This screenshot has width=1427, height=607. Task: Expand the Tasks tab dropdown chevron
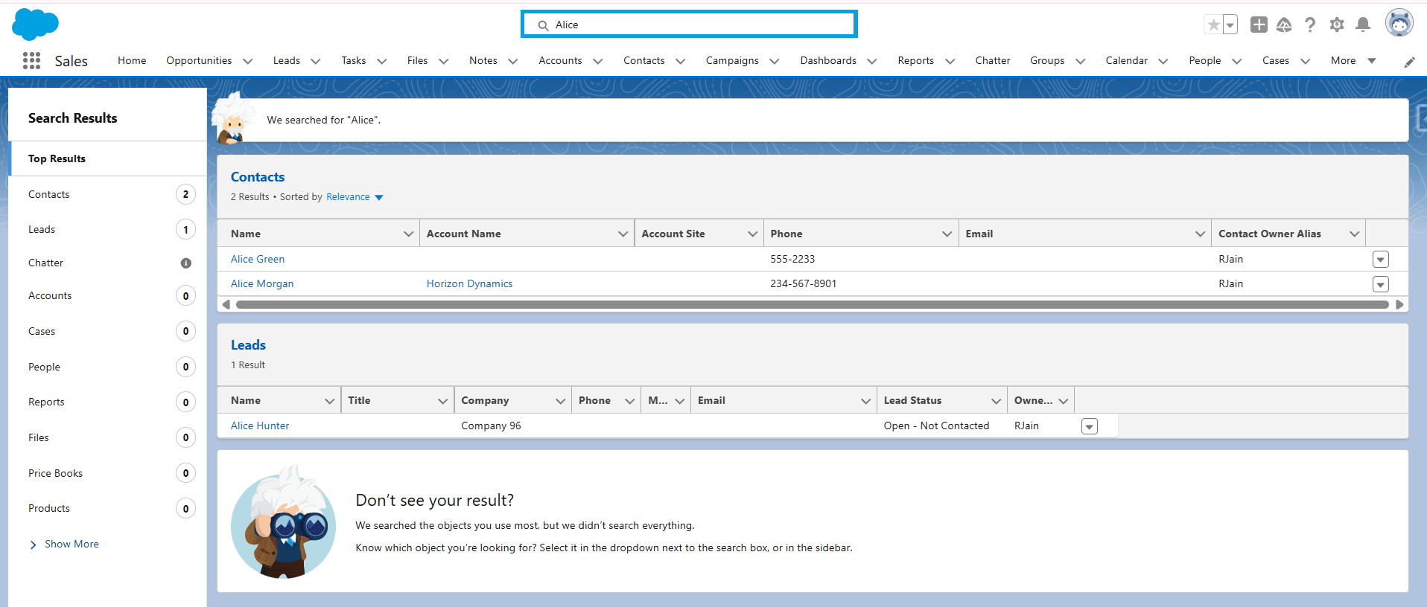(x=382, y=61)
